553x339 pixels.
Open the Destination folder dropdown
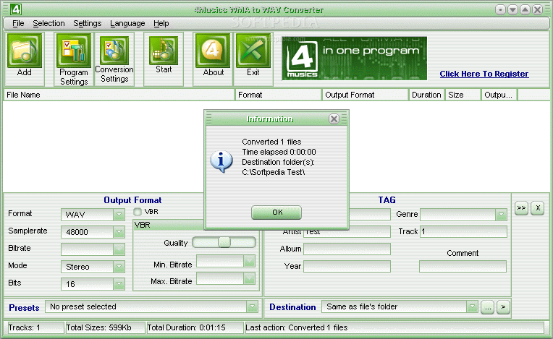pyautogui.click(x=472, y=306)
